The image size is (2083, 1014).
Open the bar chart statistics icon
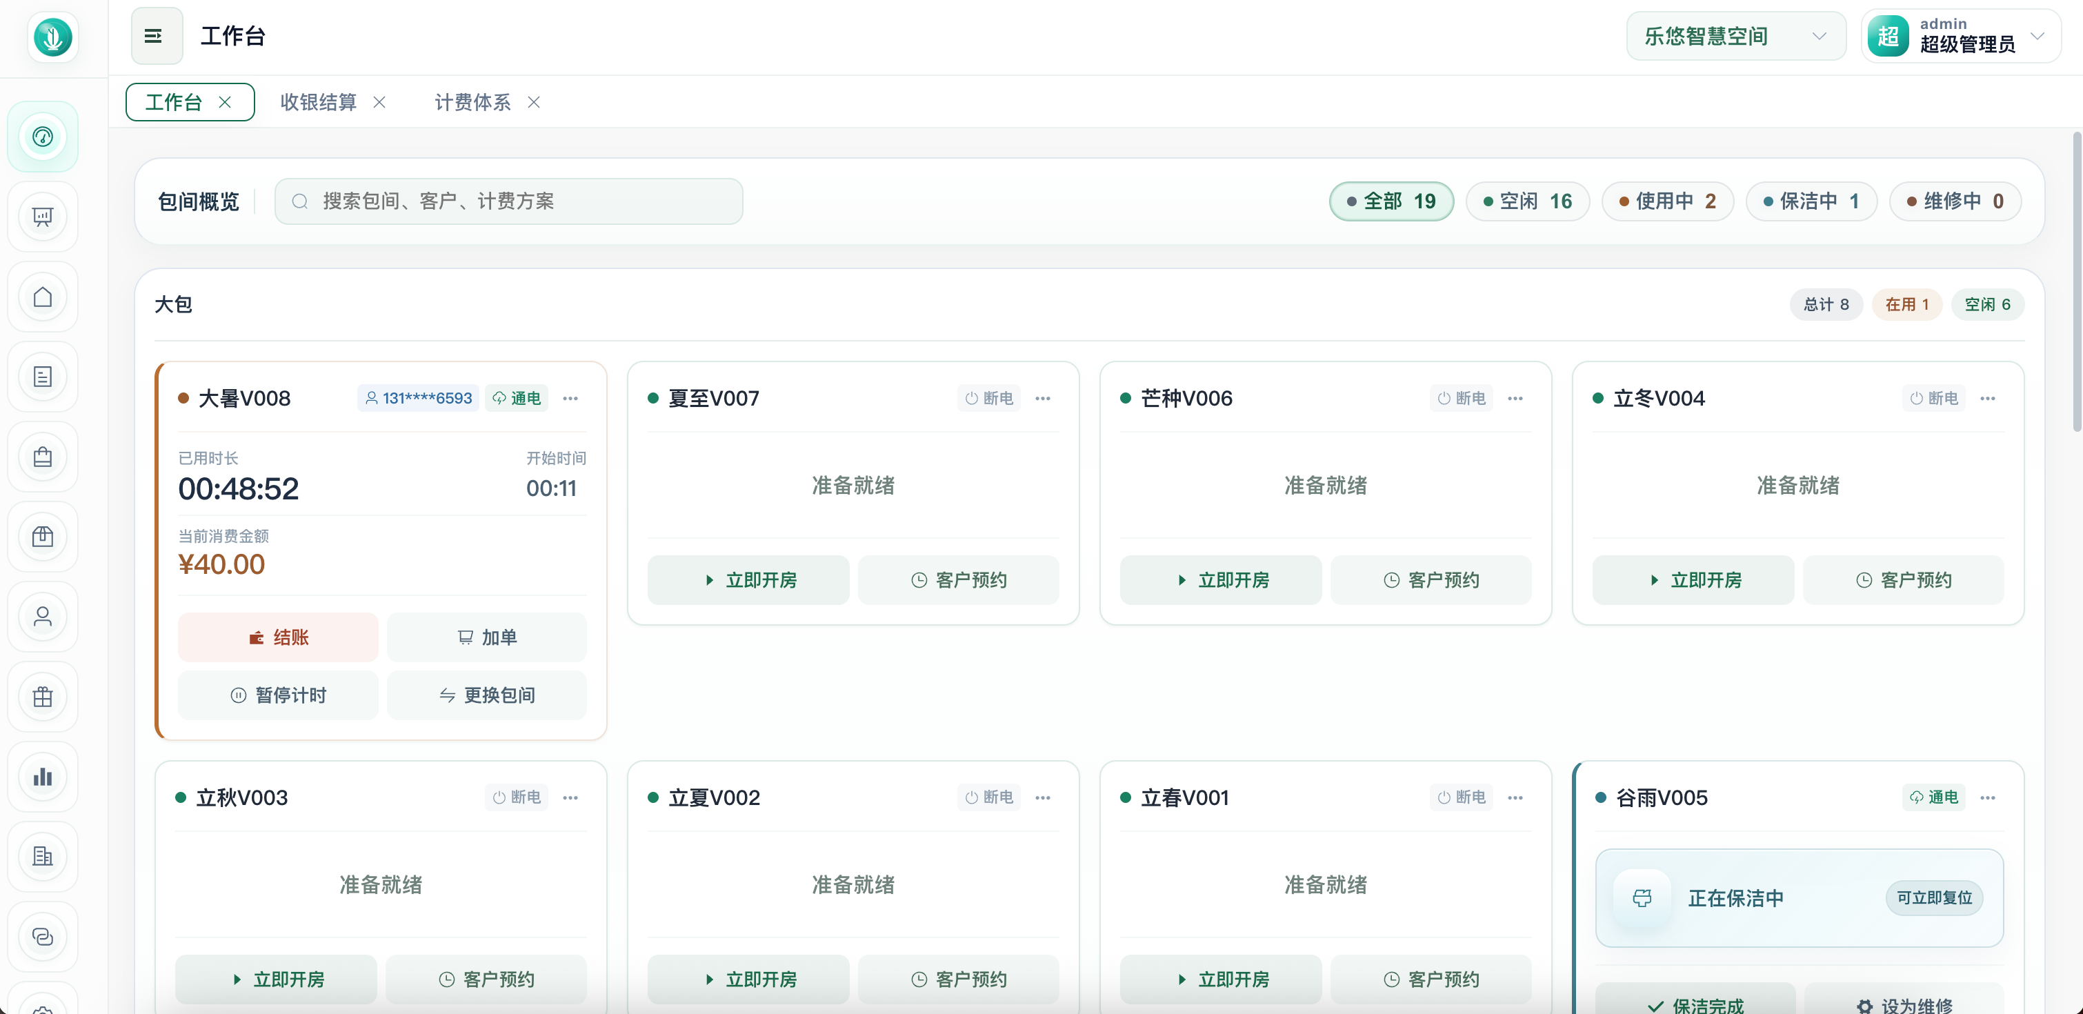43,777
